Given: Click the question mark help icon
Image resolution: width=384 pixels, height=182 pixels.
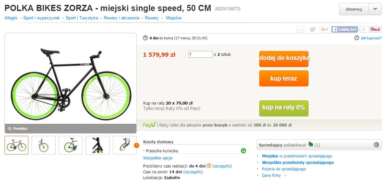Looking at the screenshot, I should click(357, 38).
